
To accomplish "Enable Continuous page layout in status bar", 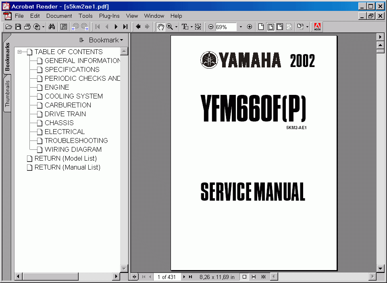I will pyautogui.click(x=254, y=277).
